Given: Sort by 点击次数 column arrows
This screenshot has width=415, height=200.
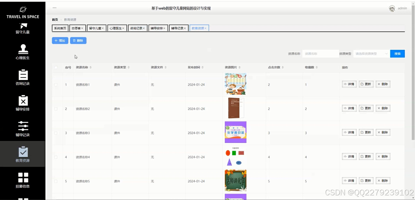Looking at the screenshot, I should point(283,67).
